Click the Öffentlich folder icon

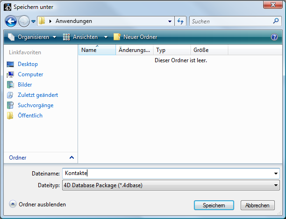[x=10, y=116]
